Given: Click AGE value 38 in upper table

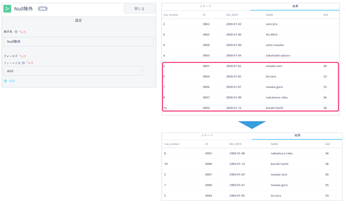Looking at the screenshot, I should point(325,108).
